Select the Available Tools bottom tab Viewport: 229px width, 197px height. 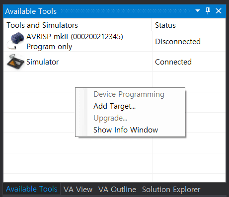click(32, 189)
